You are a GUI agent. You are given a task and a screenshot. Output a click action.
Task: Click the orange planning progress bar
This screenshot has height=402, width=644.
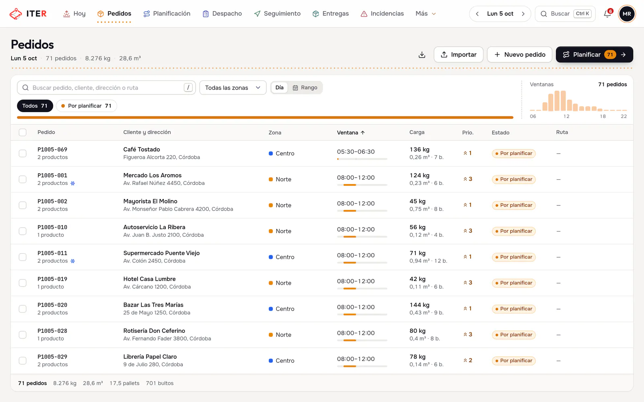pyautogui.click(x=265, y=117)
